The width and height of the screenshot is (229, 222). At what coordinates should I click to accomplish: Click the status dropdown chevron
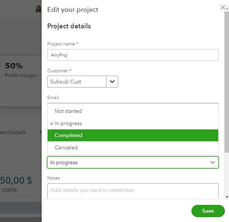click(213, 162)
